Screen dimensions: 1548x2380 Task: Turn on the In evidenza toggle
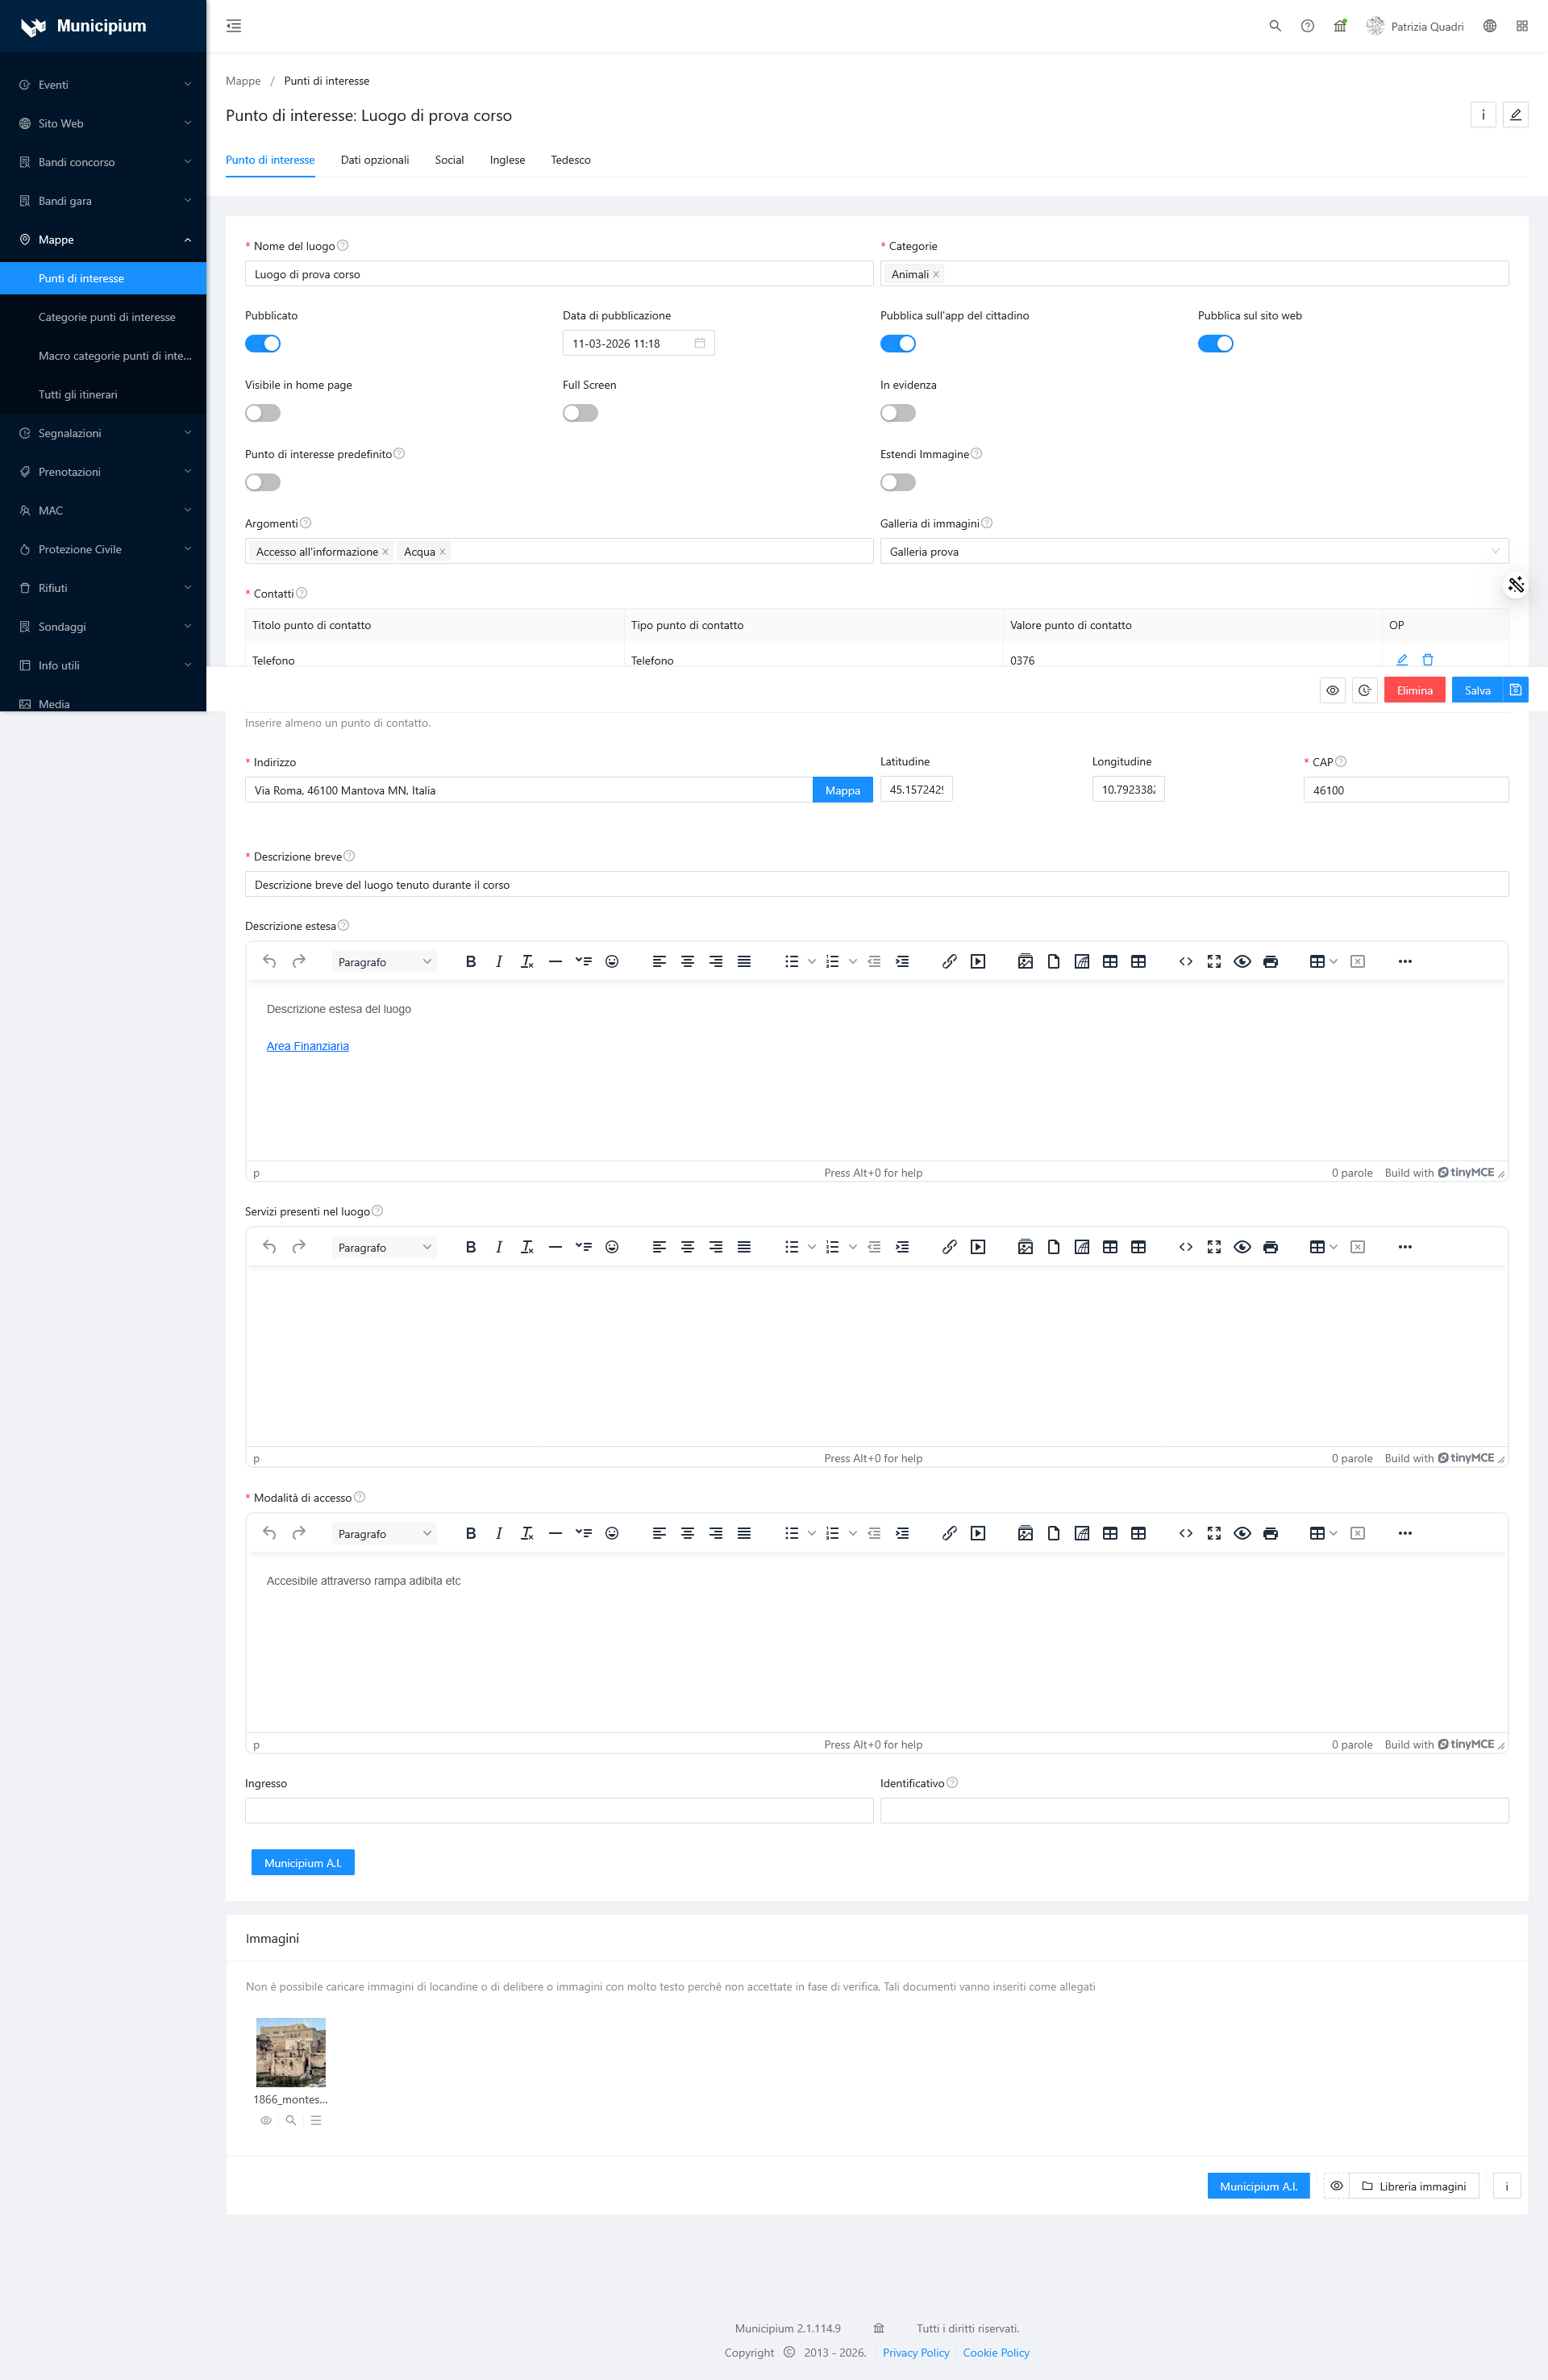pos(897,413)
